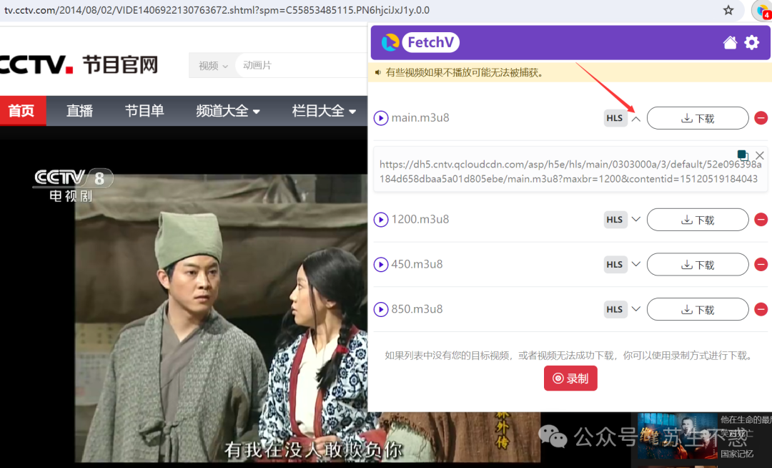Viewport: 772px width, 468px height.
Task: Copy the main.m3u8 URL
Action: point(743,155)
